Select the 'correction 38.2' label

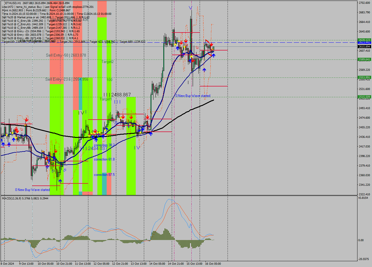(x=105, y=145)
